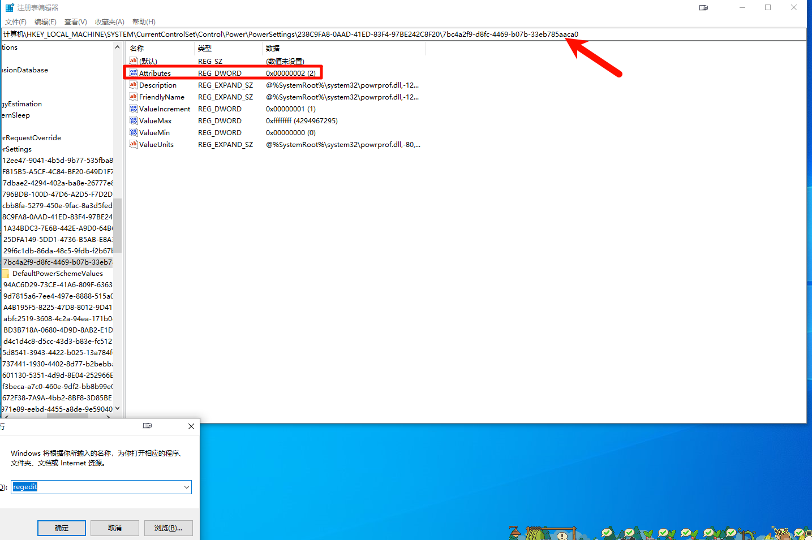Sort by the 数据 column header

(x=344, y=49)
